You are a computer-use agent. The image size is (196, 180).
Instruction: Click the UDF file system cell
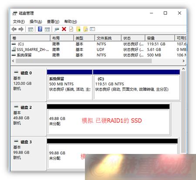[101, 49]
